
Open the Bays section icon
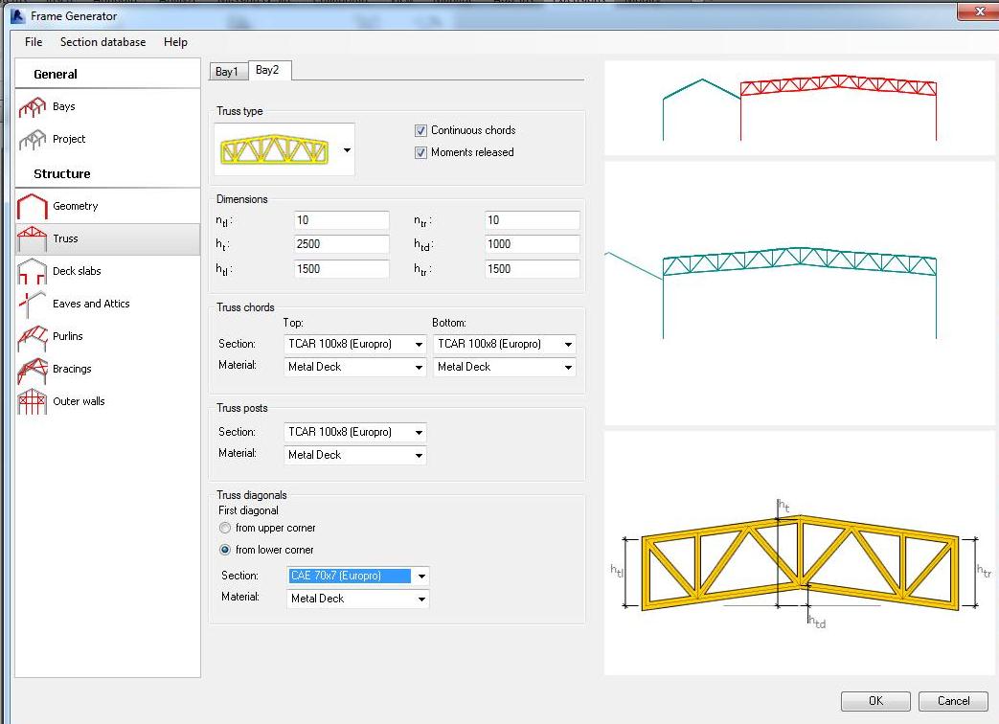coord(33,107)
